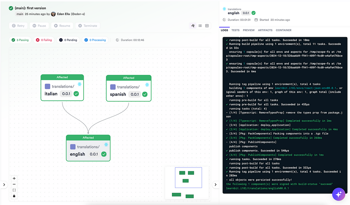Open the CONTAINER tab
350x205 pixels.
coord(283,30)
